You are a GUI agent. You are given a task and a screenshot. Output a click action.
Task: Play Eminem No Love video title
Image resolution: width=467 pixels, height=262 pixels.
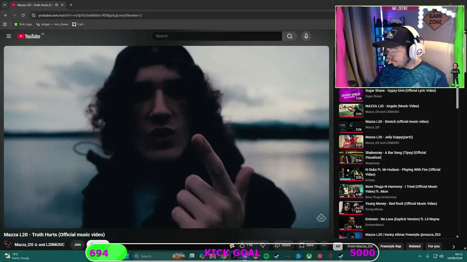(x=402, y=219)
